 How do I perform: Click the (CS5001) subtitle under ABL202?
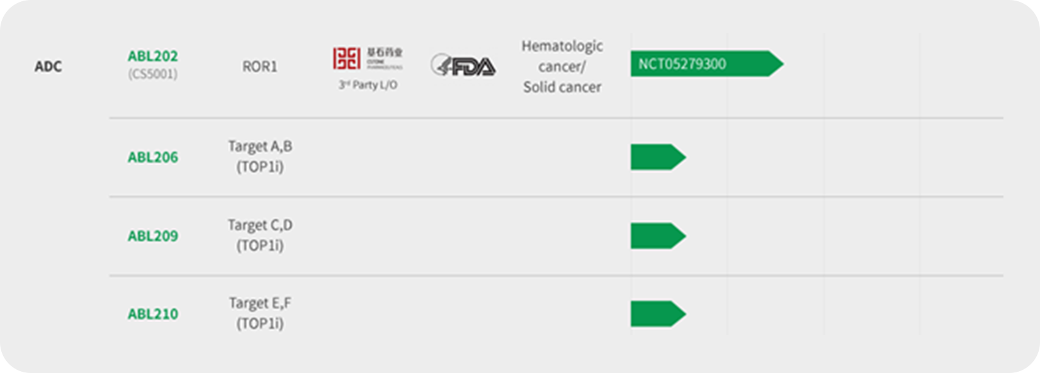pos(152,74)
